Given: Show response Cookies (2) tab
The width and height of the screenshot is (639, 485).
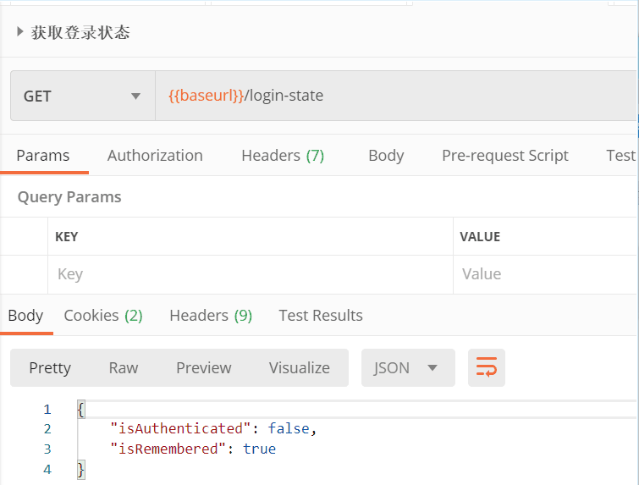Looking at the screenshot, I should click(103, 316).
